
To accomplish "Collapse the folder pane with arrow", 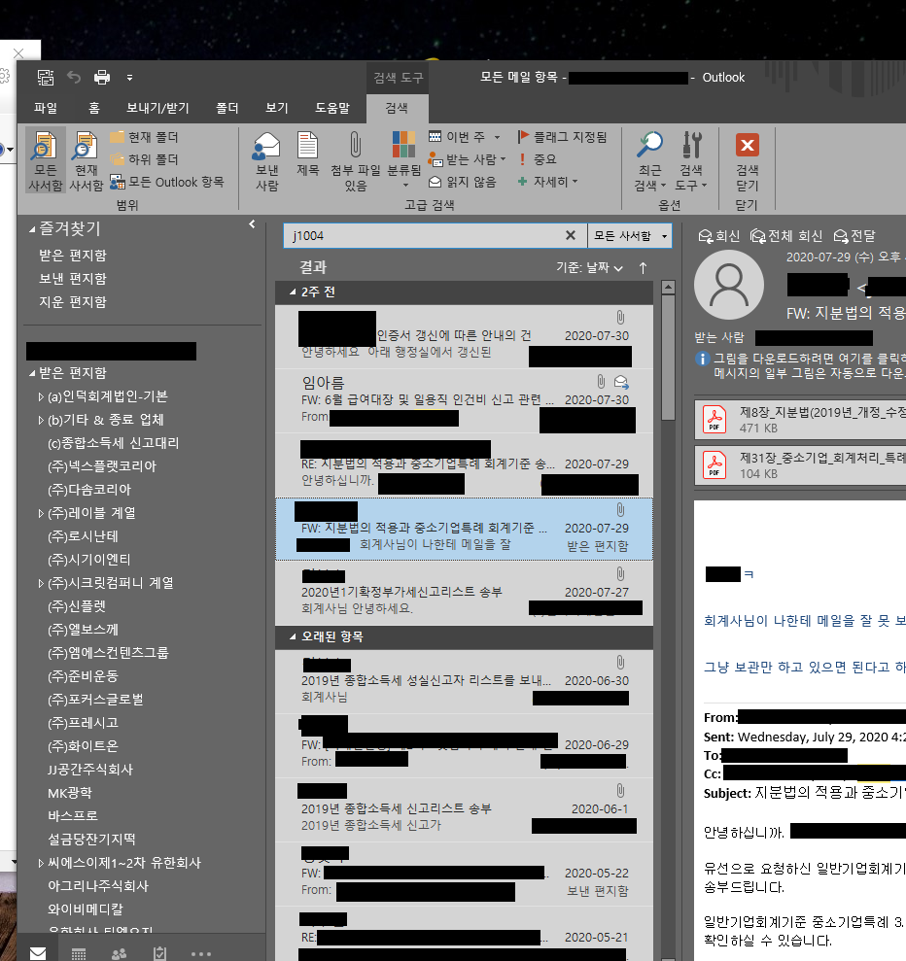I will point(252,224).
